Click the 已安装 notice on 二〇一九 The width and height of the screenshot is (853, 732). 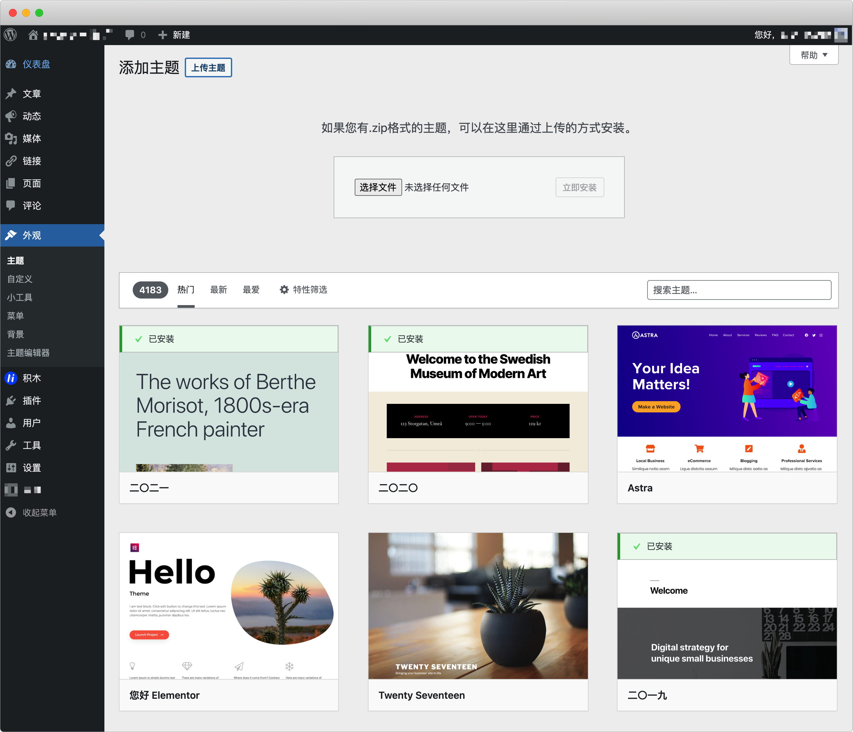point(727,546)
